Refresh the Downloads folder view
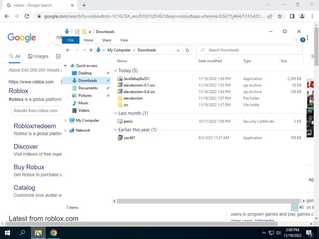Screen dimensions: 319x239 [187, 50]
